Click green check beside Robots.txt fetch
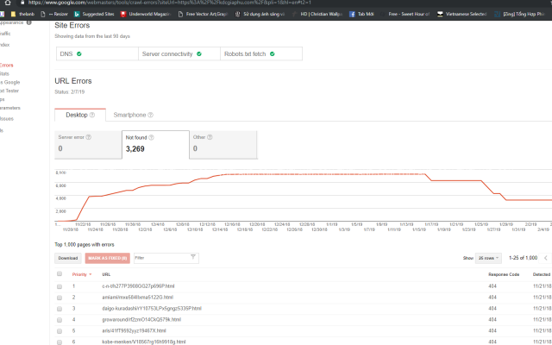Image resolution: width=552 pixels, height=345 pixels. point(273,53)
